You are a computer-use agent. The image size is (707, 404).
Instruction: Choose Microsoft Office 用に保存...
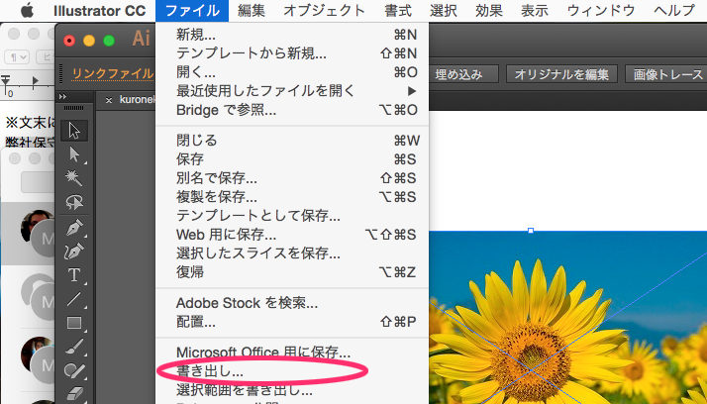[x=292, y=353]
